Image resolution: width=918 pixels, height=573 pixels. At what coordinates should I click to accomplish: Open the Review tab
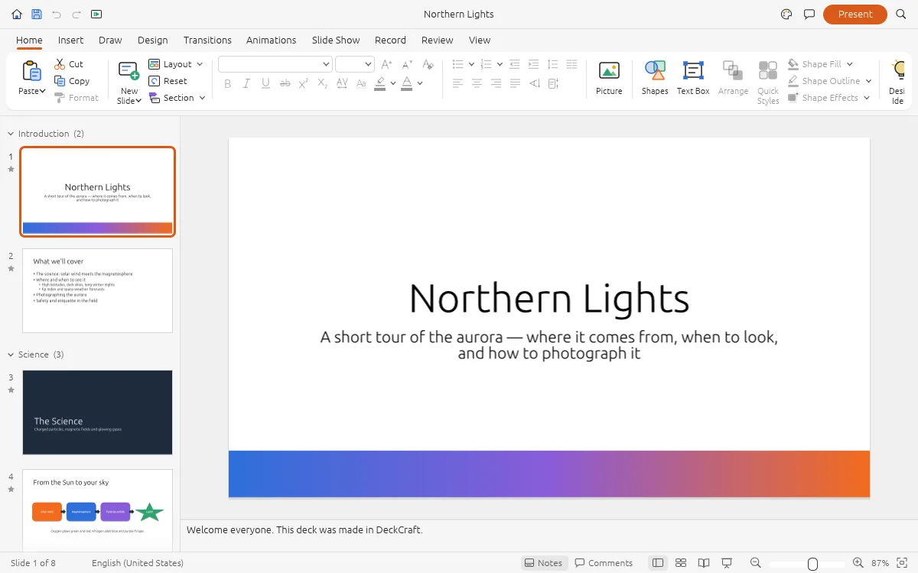[437, 40]
